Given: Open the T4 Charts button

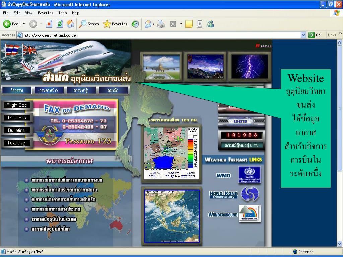Looking at the screenshot, I should (x=17, y=118).
